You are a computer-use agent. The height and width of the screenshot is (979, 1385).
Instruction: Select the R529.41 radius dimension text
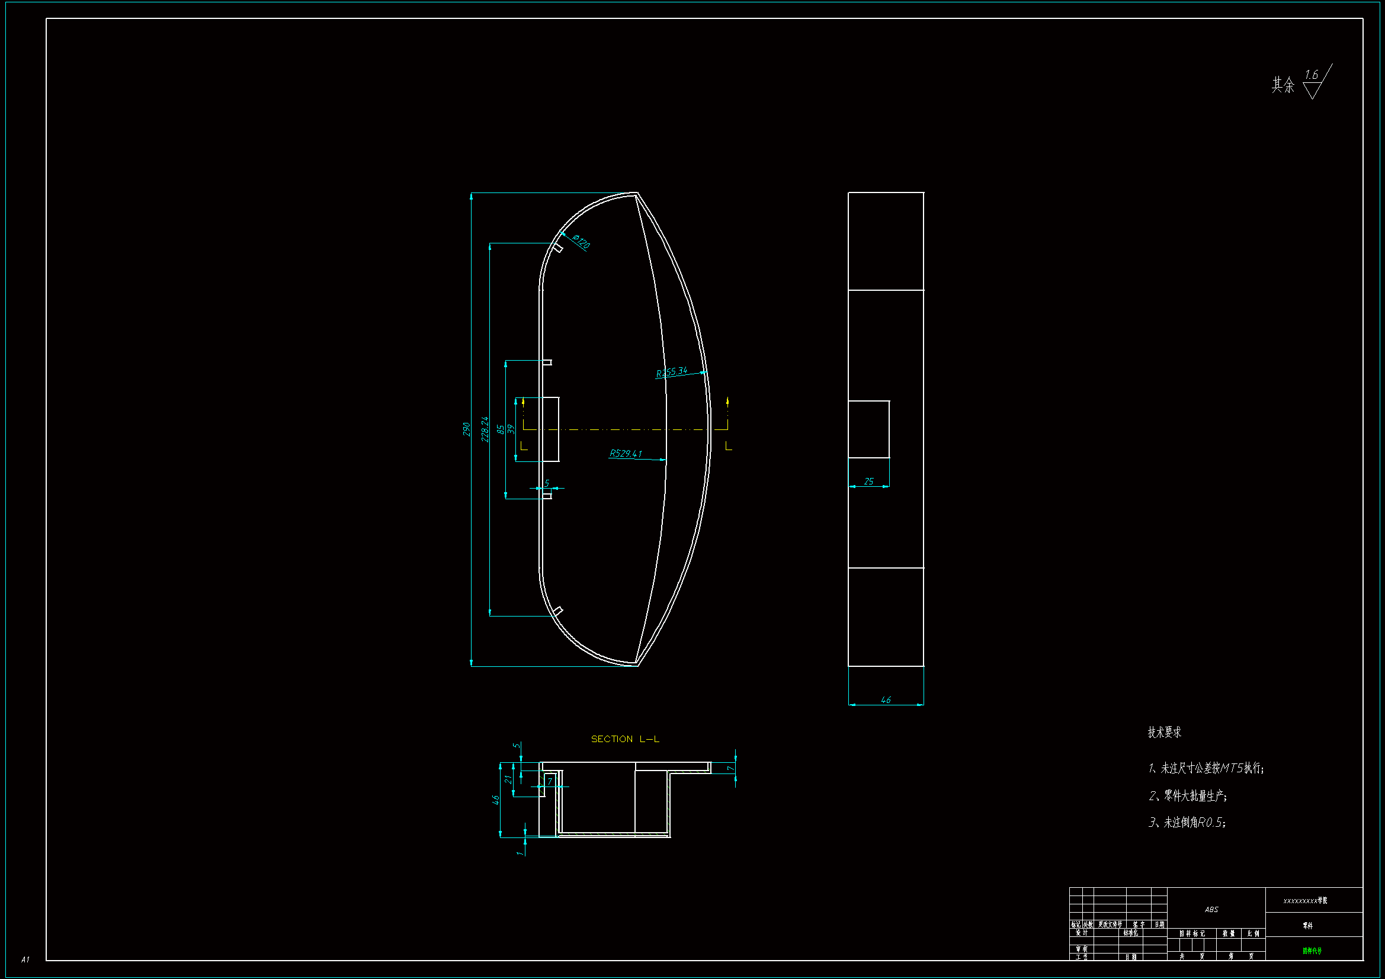(x=626, y=454)
